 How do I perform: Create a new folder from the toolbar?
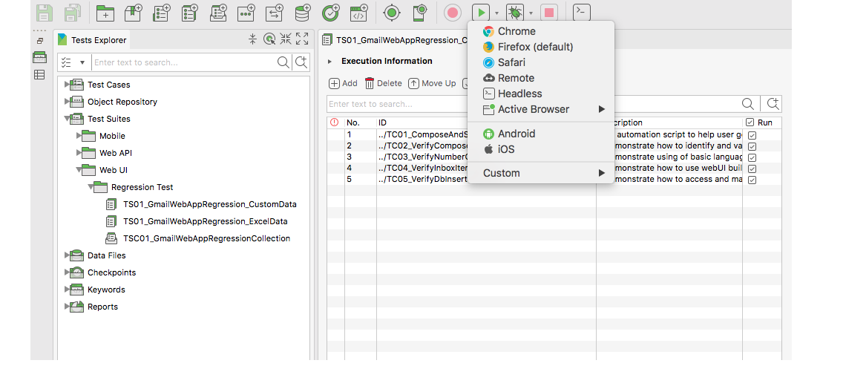(x=105, y=13)
